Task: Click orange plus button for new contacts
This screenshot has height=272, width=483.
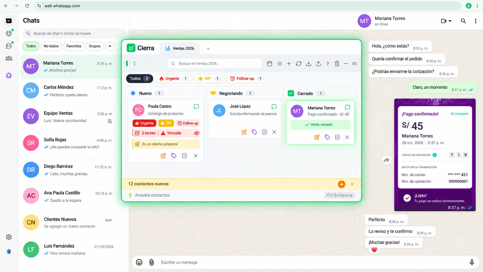Action: point(341,184)
